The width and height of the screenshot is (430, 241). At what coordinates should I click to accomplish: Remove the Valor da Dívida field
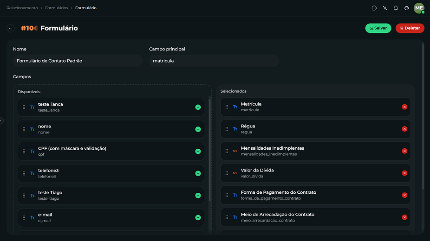coord(404,173)
